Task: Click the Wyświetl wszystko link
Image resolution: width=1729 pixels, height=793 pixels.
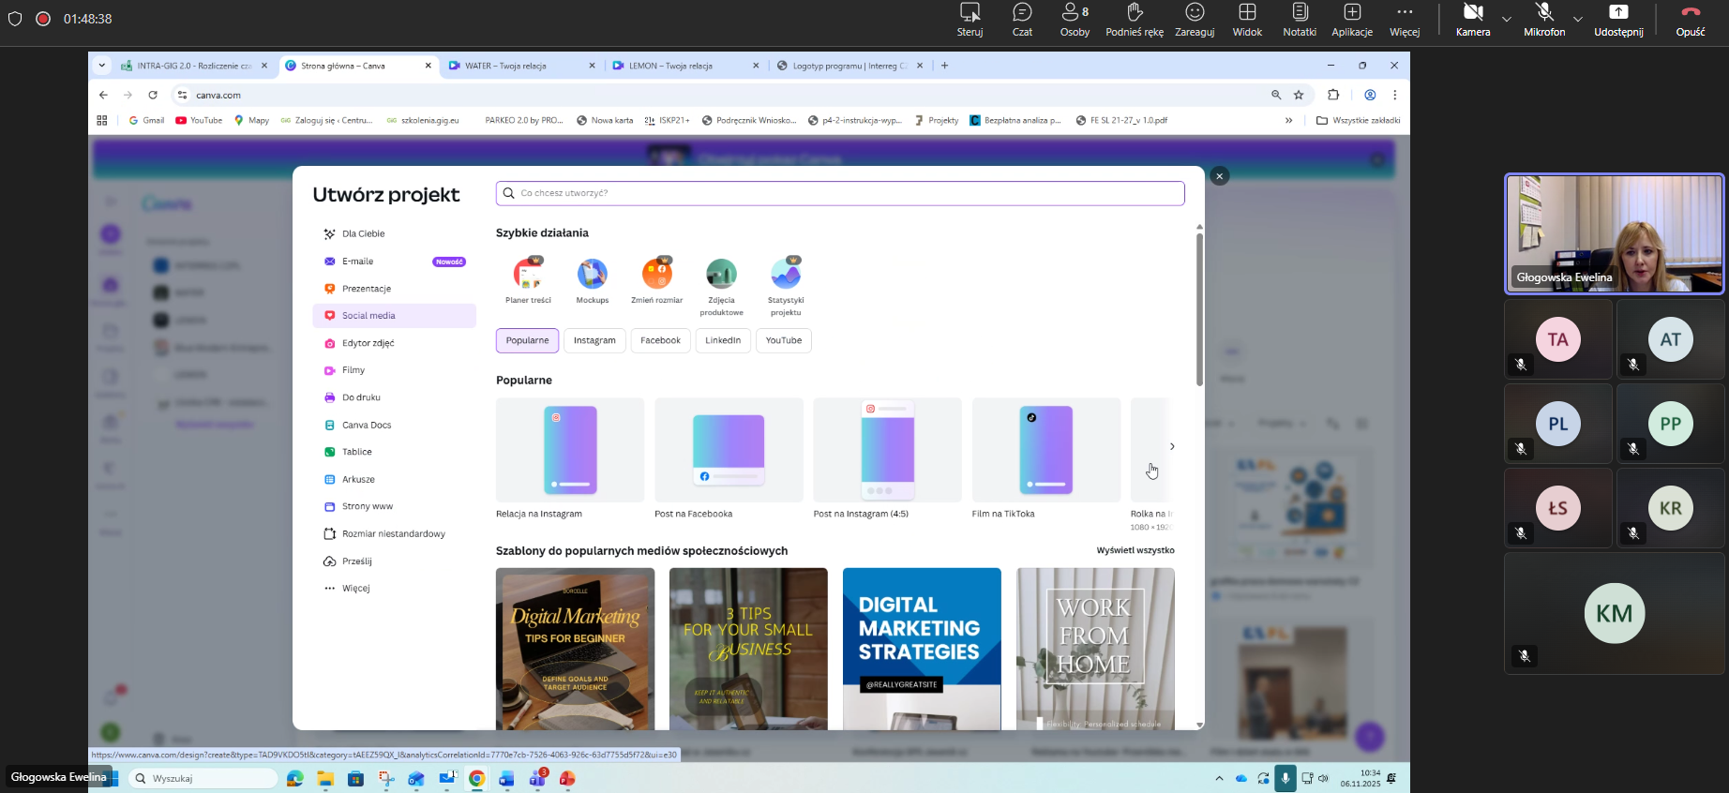Action: 1135,550
